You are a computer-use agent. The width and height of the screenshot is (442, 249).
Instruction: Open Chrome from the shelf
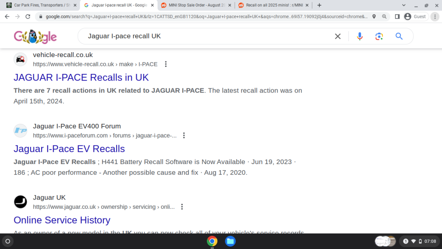pos(212,241)
